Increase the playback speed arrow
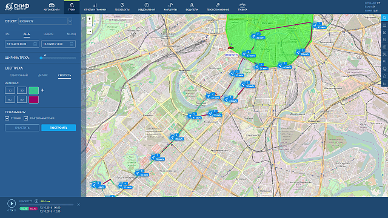 click(15, 210)
